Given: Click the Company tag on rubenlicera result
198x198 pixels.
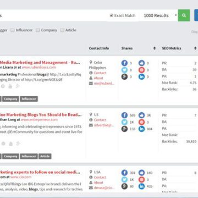Looking at the screenshot, I should (10, 99).
